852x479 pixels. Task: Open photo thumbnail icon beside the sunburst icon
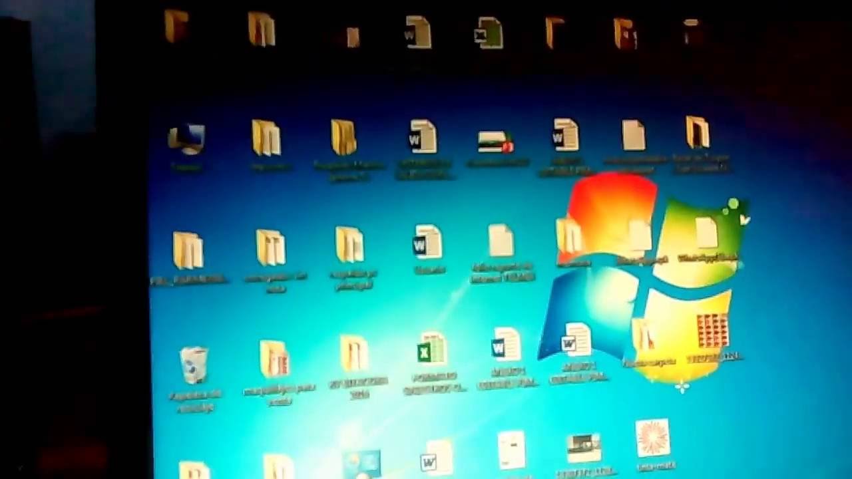pos(584,448)
